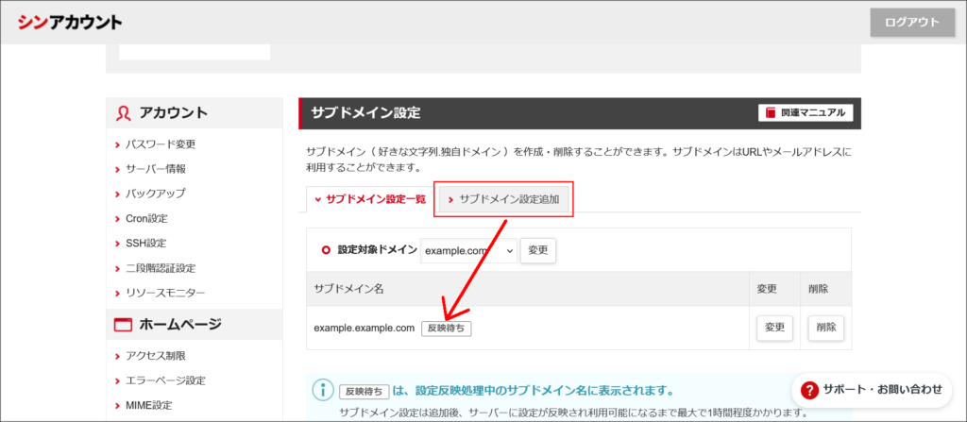Viewport: 967px width, 422px height.
Task: Click the アカウント person icon
Action: 123,113
